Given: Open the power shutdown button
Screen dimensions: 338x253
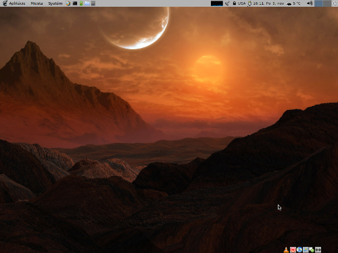Looking at the screenshot, I should tap(335, 3).
